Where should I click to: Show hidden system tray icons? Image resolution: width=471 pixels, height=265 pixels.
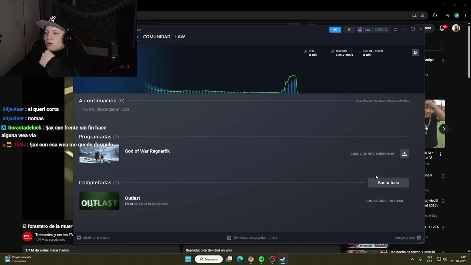tap(412, 259)
